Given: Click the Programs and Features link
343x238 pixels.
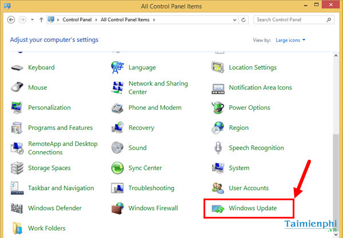Looking at the screenshot, I should pyautogui.click(x=61, y=128).
